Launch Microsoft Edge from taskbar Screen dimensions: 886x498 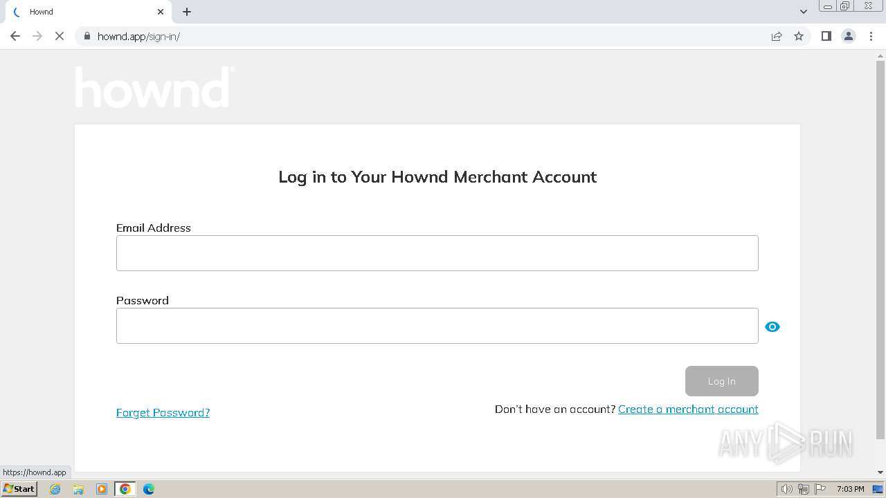point(149,489)
